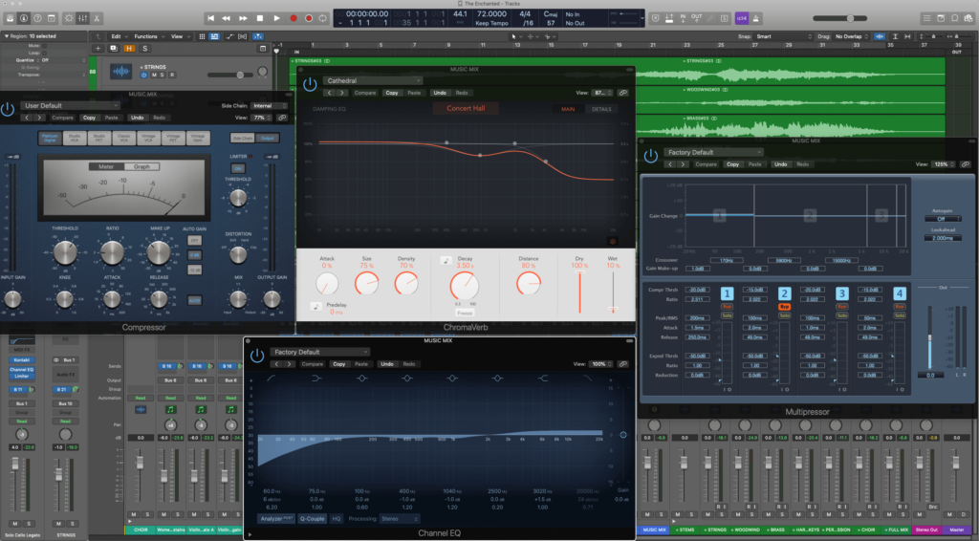Open ChromaVerb View size dropdown

[x=602, y=93]
